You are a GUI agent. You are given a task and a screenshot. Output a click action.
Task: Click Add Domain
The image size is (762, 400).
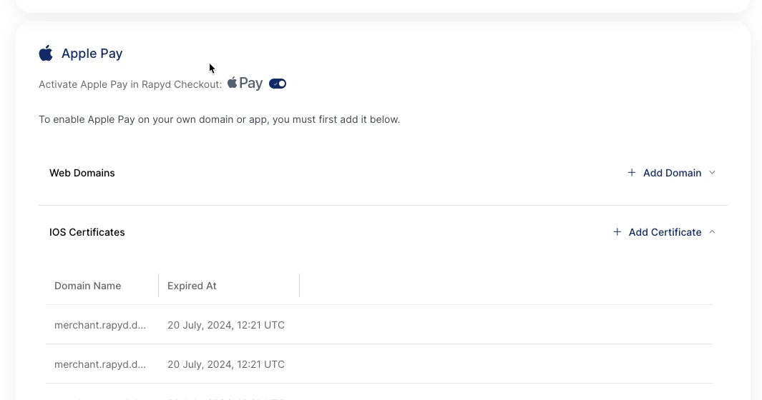pyautogui.click(x=672, y=173)
